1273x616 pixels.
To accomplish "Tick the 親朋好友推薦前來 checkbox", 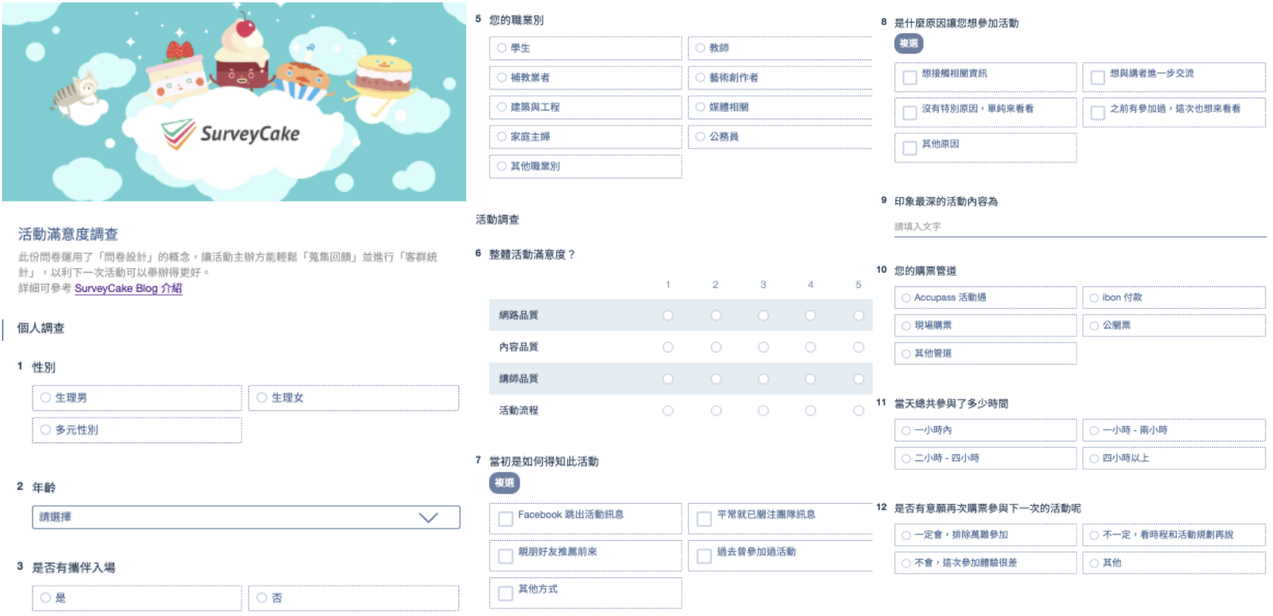I will pos(506,556).
